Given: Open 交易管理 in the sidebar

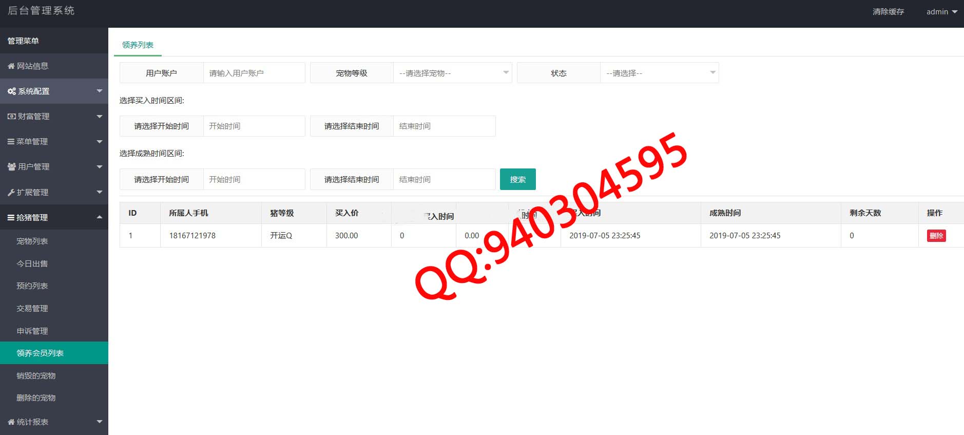Looking at the screenshot, I should point(32,308).
